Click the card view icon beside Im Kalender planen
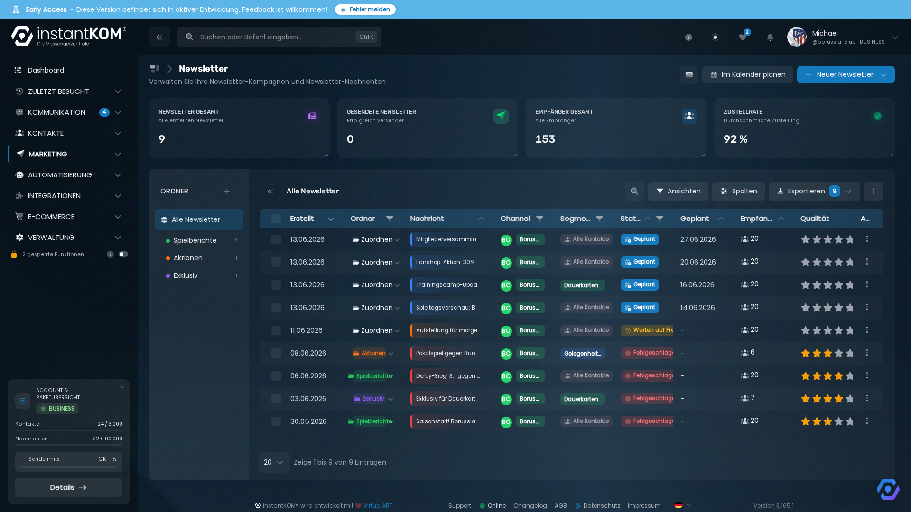This screenshot has height=512, width=911. [689, 74]
